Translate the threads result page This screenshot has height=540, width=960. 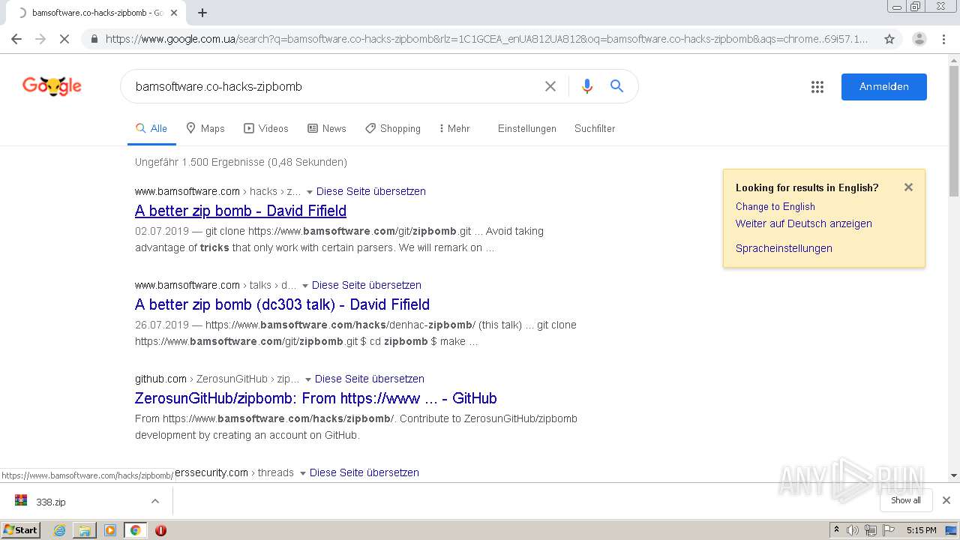pos(364,472)
